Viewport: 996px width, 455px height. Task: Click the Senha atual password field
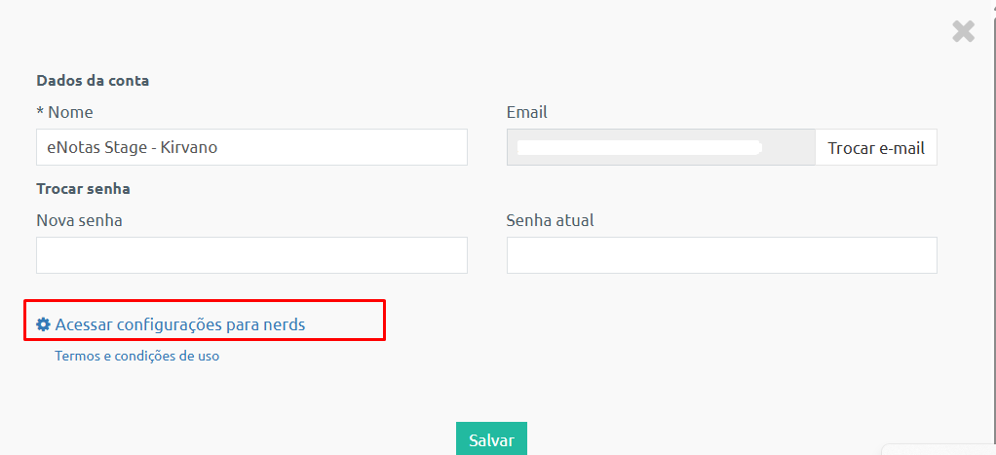(x=721, y=255)
